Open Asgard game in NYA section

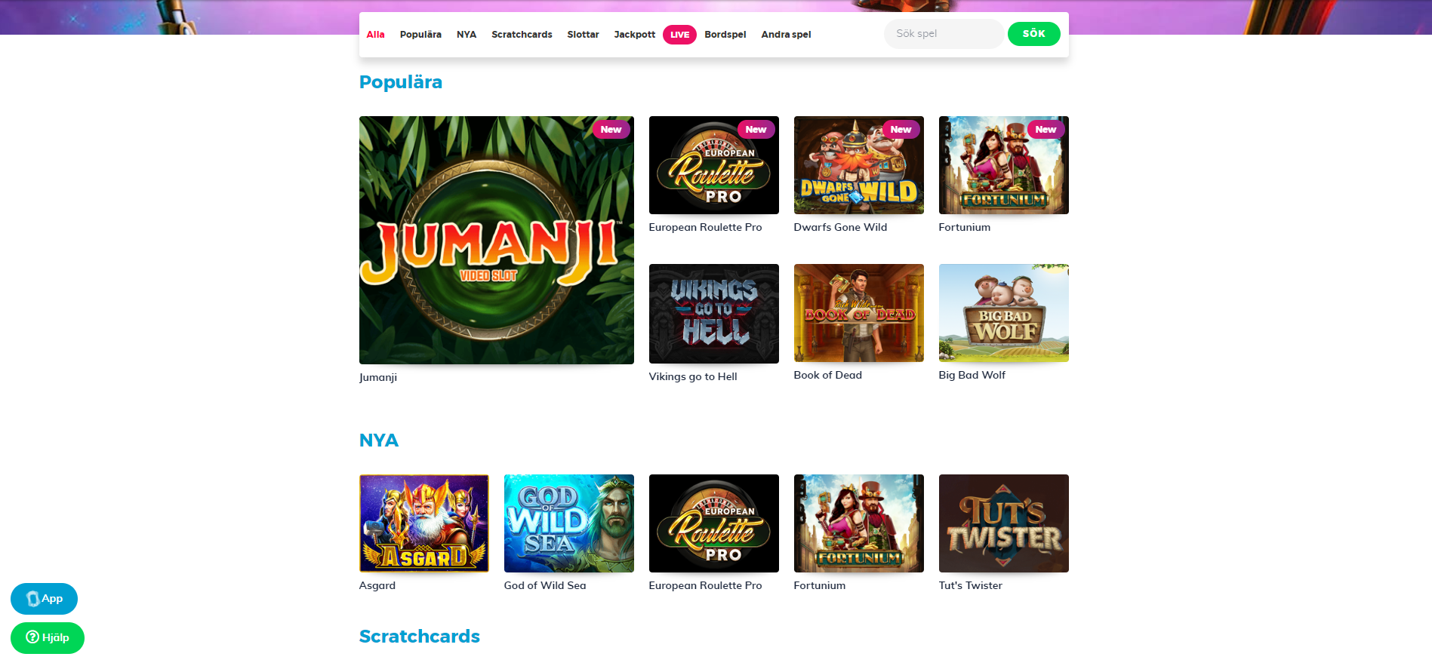click(x=423, y=523)
